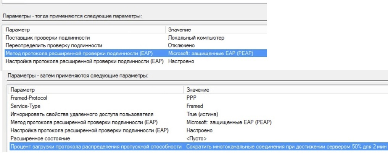The height and width of the screenshot is (156, 388).
Task: Click the Значение column header in upper table
Action: pyautogui.click(x=216, y=30)
